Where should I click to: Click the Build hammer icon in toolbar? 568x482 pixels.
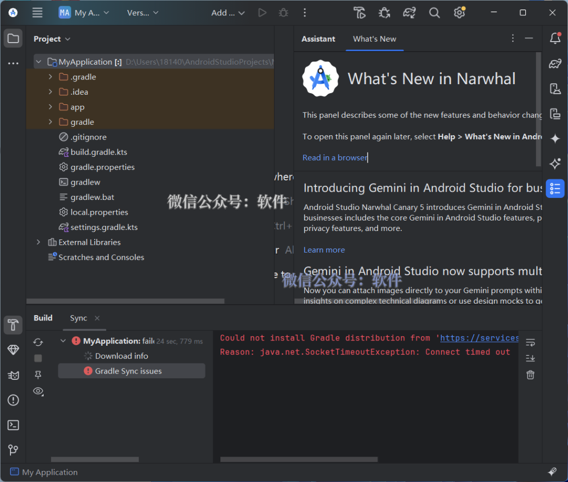(359, 13)
